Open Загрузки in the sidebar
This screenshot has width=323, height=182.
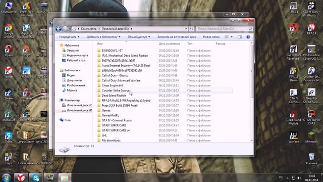[73, 51]
